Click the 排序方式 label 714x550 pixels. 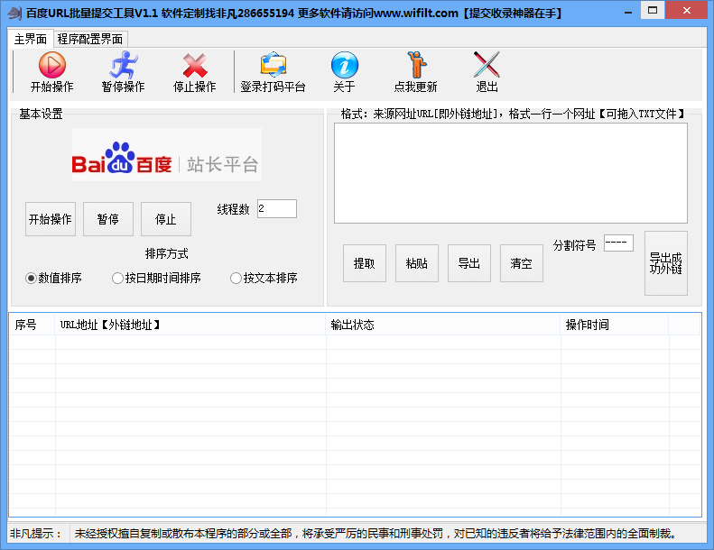click(x=167, y=253)
